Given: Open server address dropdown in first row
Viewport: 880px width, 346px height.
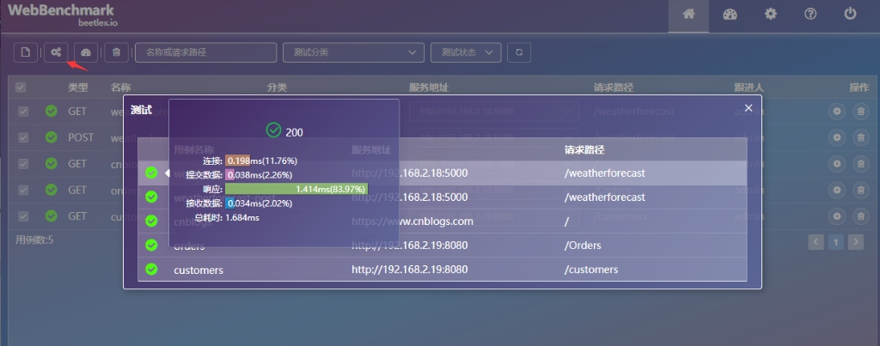Looking at the screenshot, I should click(x=494, y=112).
